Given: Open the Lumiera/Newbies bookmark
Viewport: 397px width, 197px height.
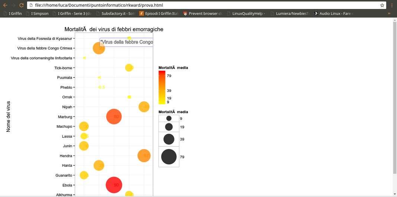Looking at the screenshot, I should click(290, 13).
